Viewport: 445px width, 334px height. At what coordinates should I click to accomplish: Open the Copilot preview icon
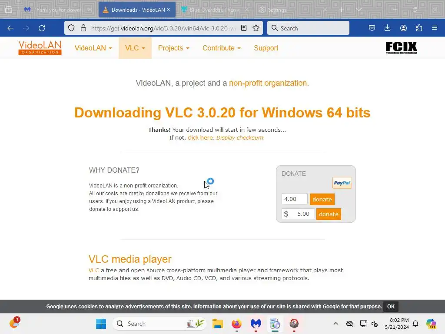[x=431, y=324]
